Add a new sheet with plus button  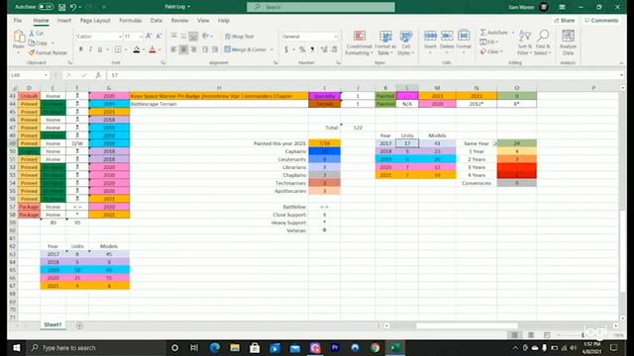[x=79, y=325]
